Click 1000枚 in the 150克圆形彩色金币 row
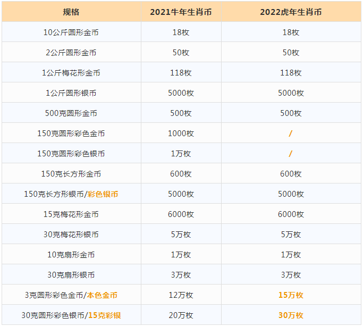 (x=181, y=133)
